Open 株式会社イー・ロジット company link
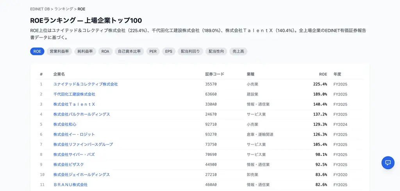 [74, 134]
